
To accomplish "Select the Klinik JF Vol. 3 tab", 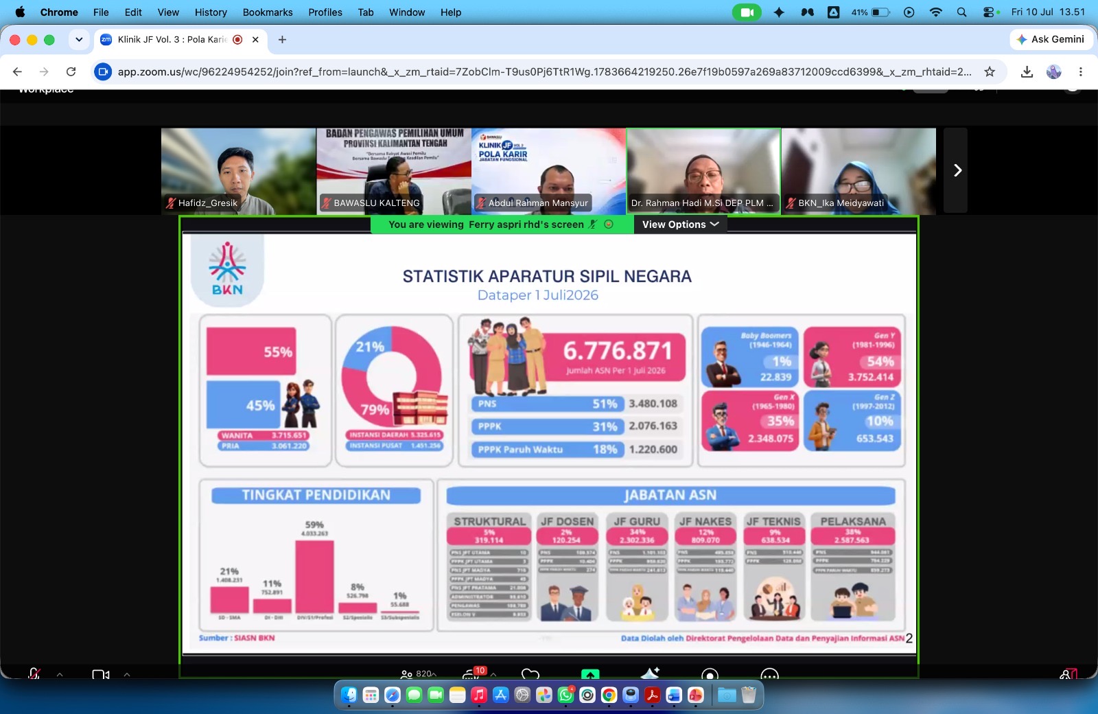I will click(180, 40).
